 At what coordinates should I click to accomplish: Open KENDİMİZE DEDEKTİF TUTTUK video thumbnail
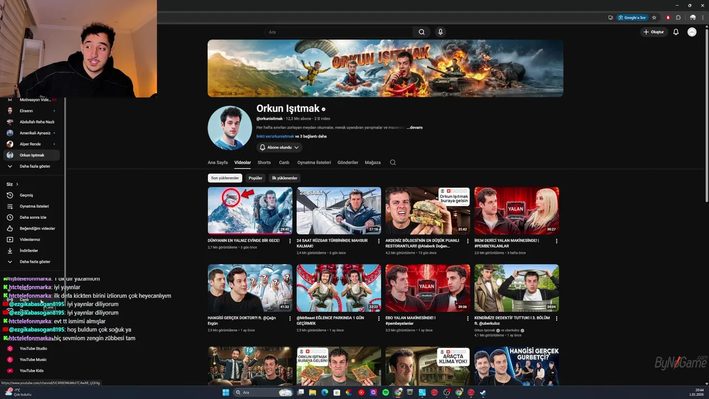pos(516,288)
